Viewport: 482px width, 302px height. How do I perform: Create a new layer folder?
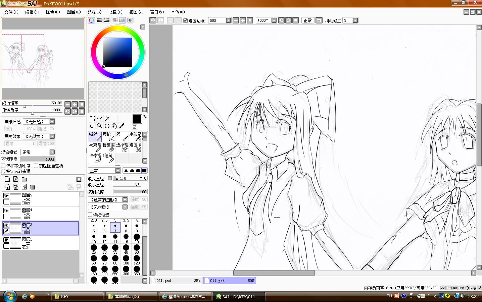[24, 179]
